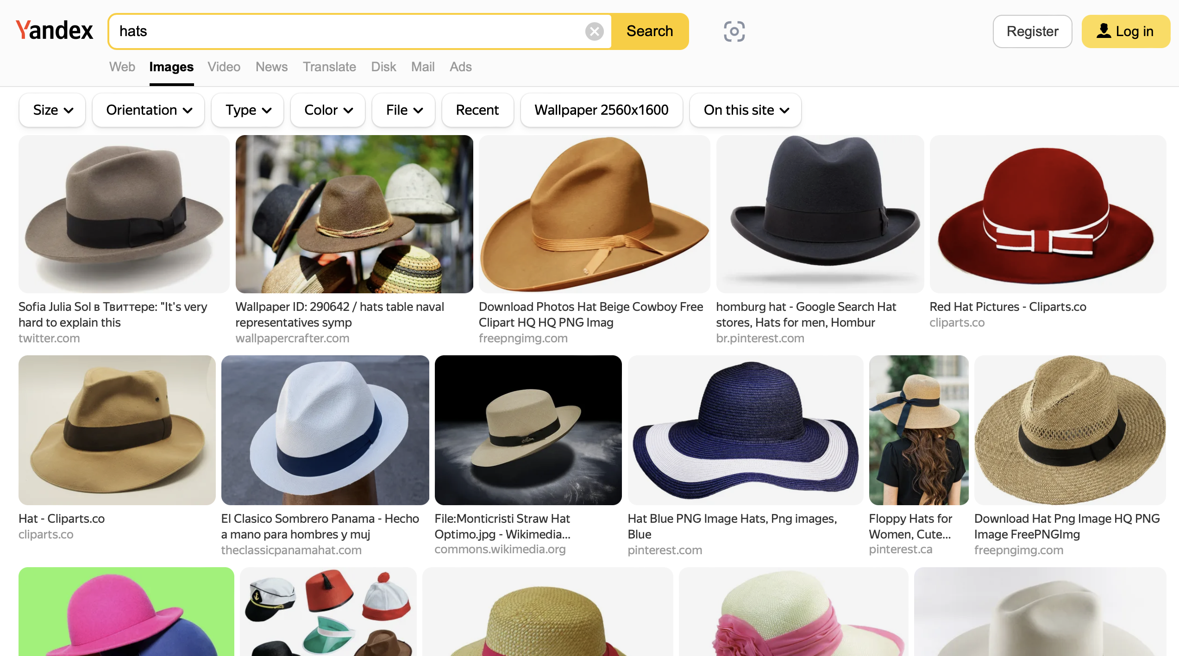This screenshot has height=656, width=1179.
Task: Click the yellow Search button
Action: point(650,31)
